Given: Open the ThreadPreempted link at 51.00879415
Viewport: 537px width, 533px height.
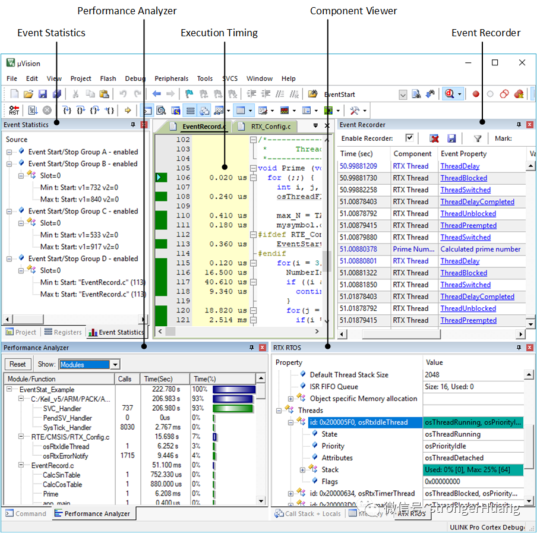Looking at the screenshot, I should pyautogui.click(x=468, y=225).
